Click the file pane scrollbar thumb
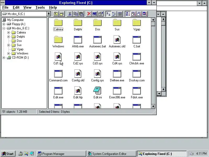 pyautogui.click(x=153, y=24)
